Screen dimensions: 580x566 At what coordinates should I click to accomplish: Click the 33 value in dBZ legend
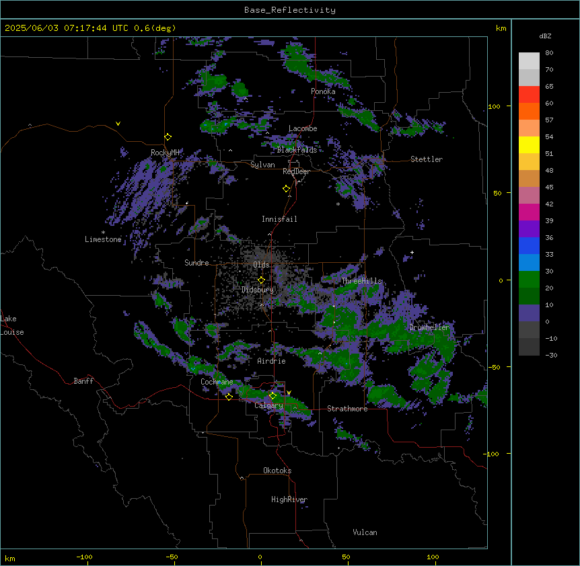[549, 255]
